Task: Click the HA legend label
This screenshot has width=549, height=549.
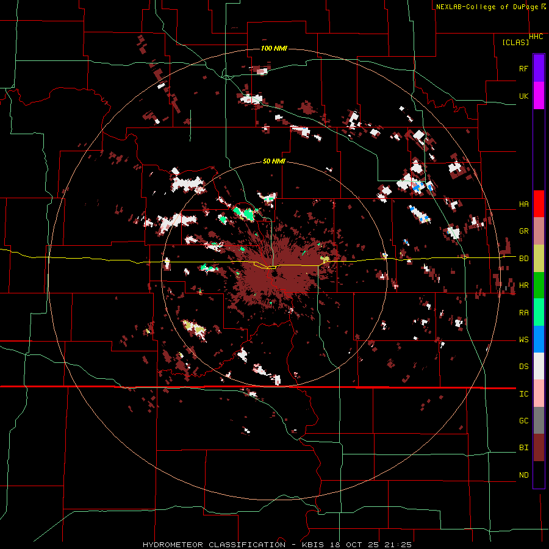Action: 523,204
